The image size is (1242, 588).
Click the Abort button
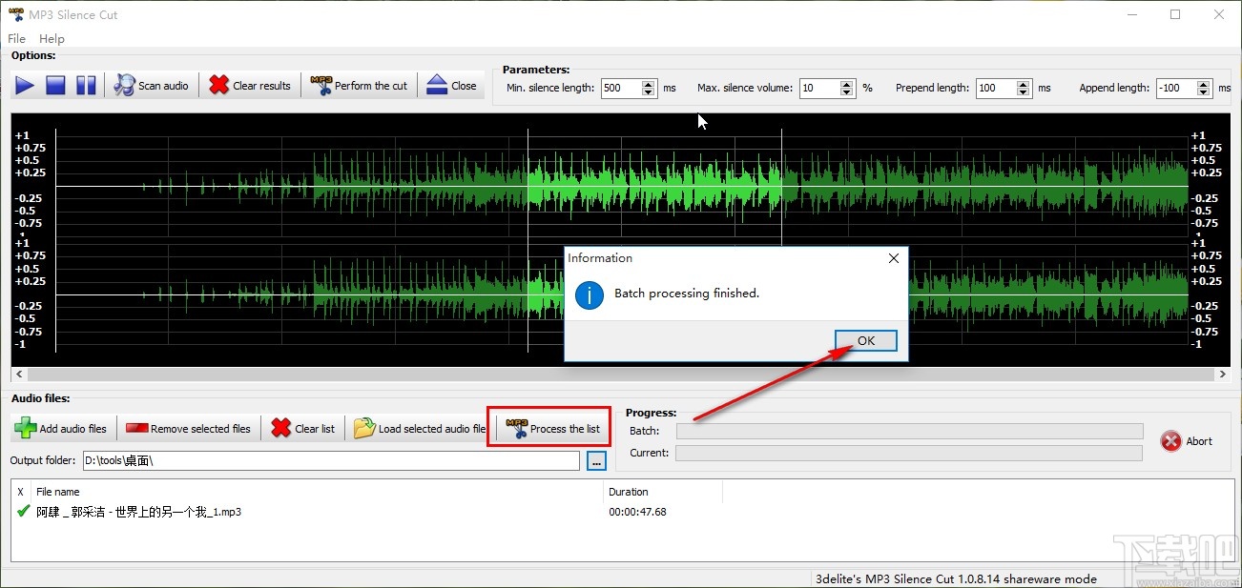pos(1187,441)
